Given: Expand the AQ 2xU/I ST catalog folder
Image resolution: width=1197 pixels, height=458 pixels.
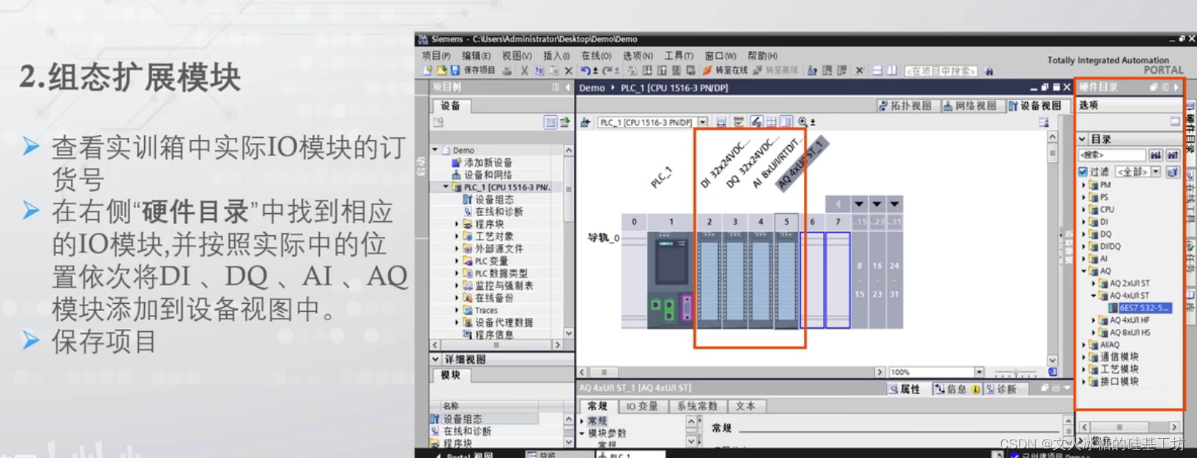Looking at the screenshot, I should pyautogui.click(x=1094, y=283).
